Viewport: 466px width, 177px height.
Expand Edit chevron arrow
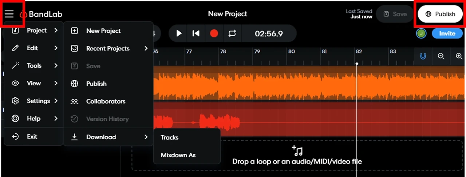pos(56,48)
